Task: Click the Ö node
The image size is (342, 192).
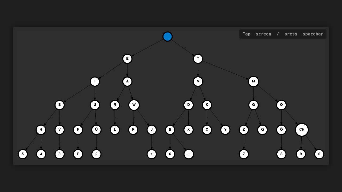Action: click(281, 130)
